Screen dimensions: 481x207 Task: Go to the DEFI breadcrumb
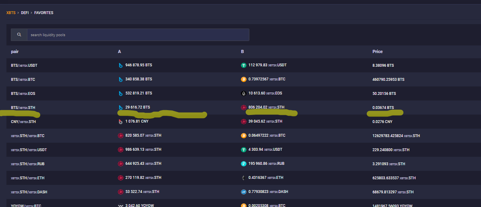[25, 13]
